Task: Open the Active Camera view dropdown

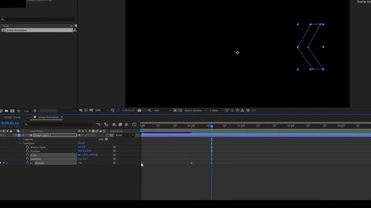Action: click(195, 110)
